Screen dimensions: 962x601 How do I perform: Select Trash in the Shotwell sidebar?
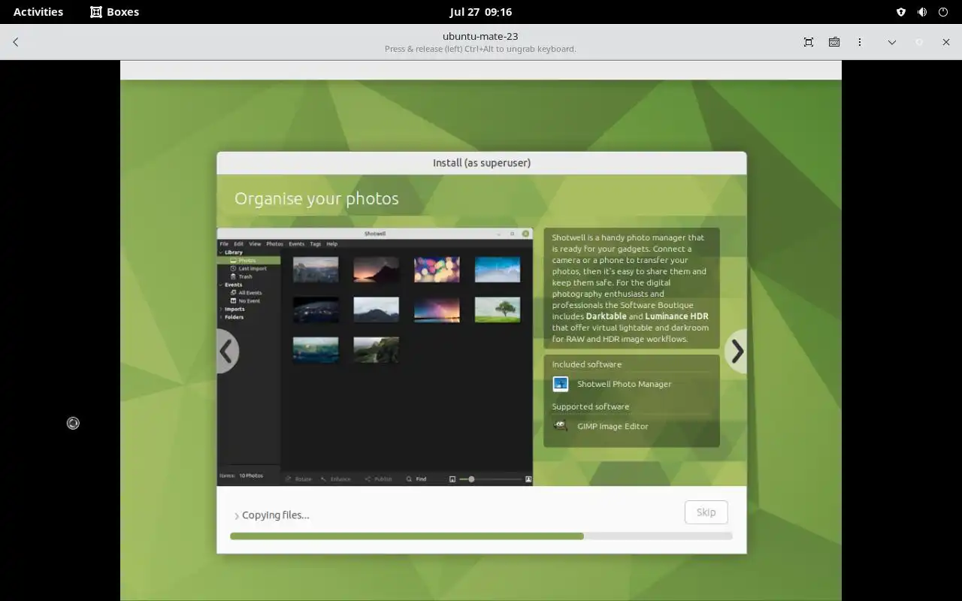click(242, 276)
